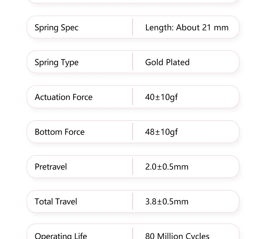Click the Actuation Force label
Screen dimensions: 266x239
tap(64, 97)
